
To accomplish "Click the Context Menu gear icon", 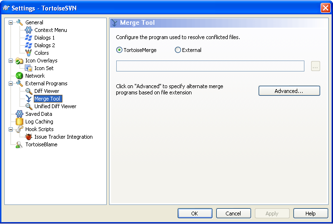I will [x=29, y=30].
